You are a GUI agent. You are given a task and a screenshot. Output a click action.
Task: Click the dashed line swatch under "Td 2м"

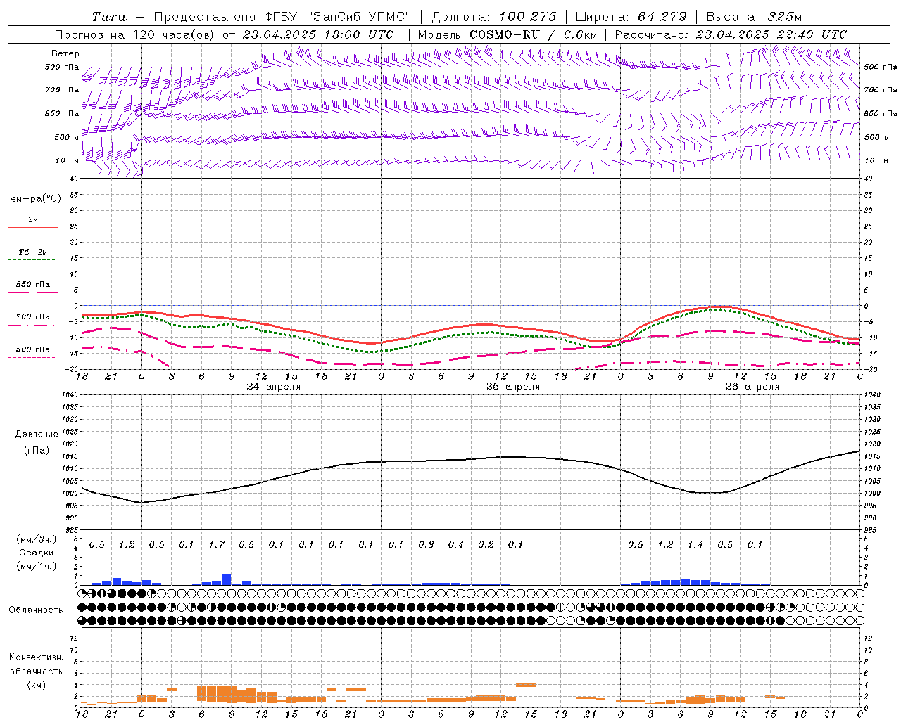click(x=31, y=260)
